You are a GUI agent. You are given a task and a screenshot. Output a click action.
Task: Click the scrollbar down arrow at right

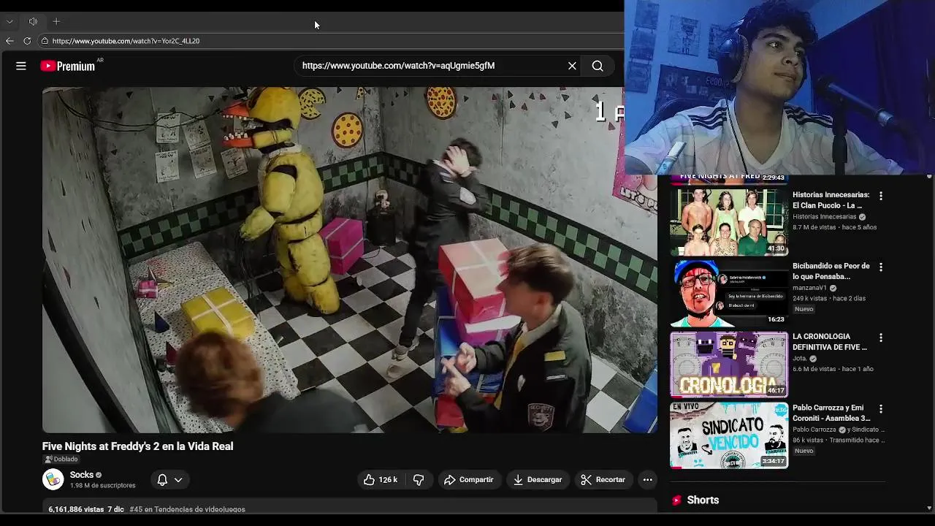(x=929, y=508)
